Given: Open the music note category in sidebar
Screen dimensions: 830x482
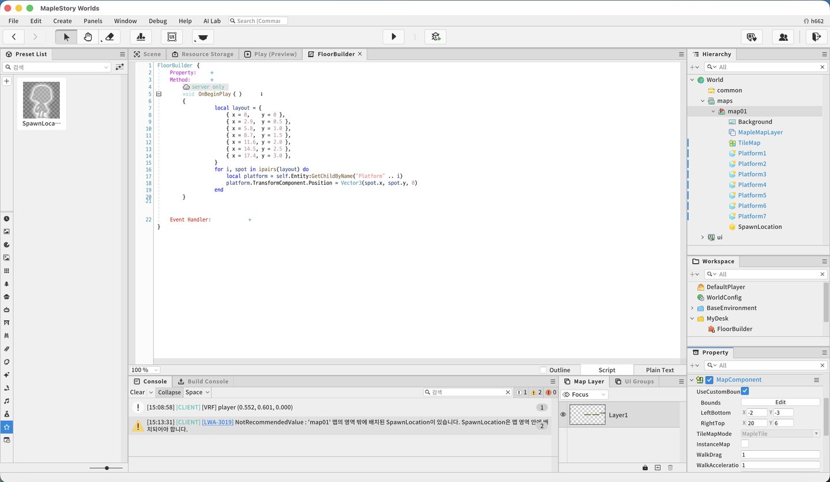Looking at the screenshot, I should [x=6, y=401].
